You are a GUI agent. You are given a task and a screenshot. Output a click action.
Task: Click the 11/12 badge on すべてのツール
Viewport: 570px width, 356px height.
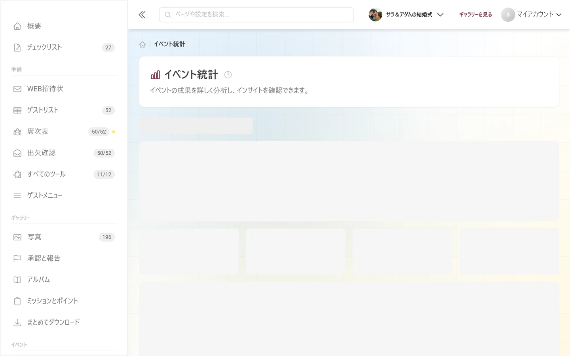(104, 174)
